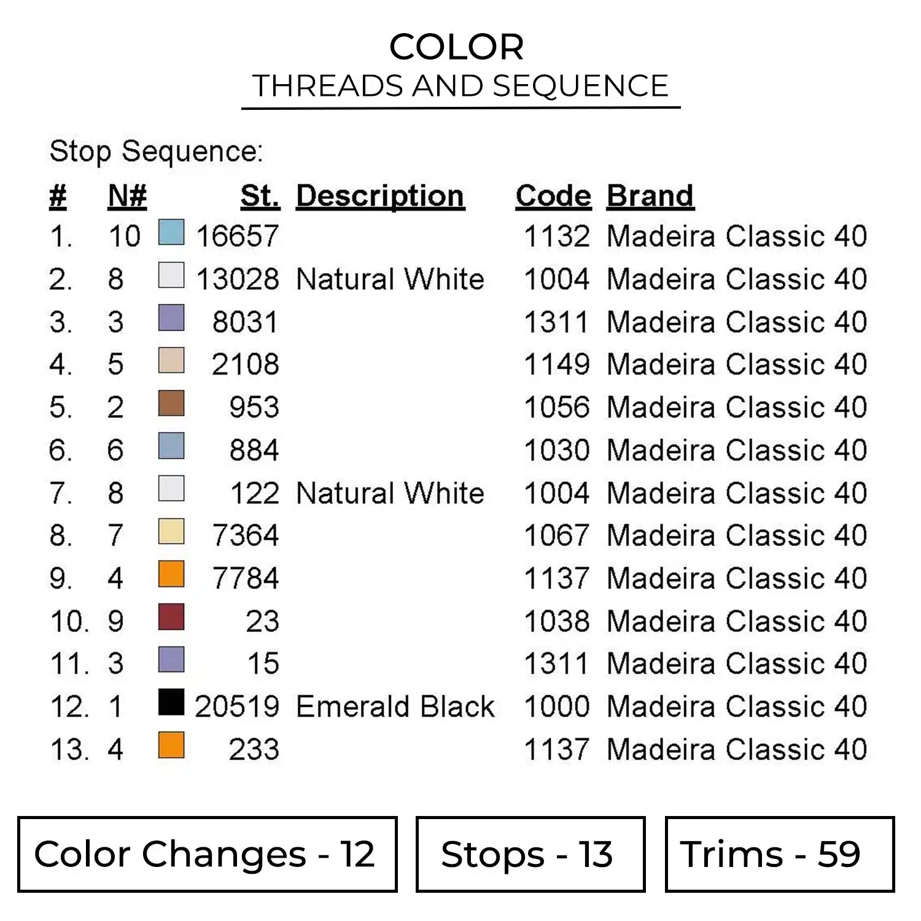Click the Brand column header

pyautogui.click(x=650, y=196)
